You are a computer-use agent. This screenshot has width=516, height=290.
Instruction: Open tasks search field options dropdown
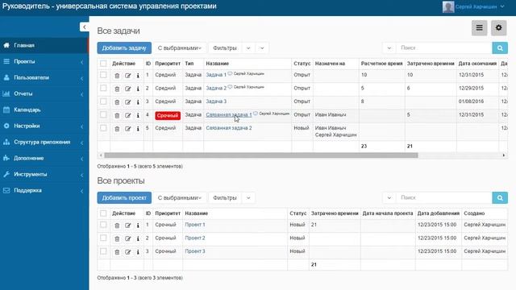(x=389, y=48)
